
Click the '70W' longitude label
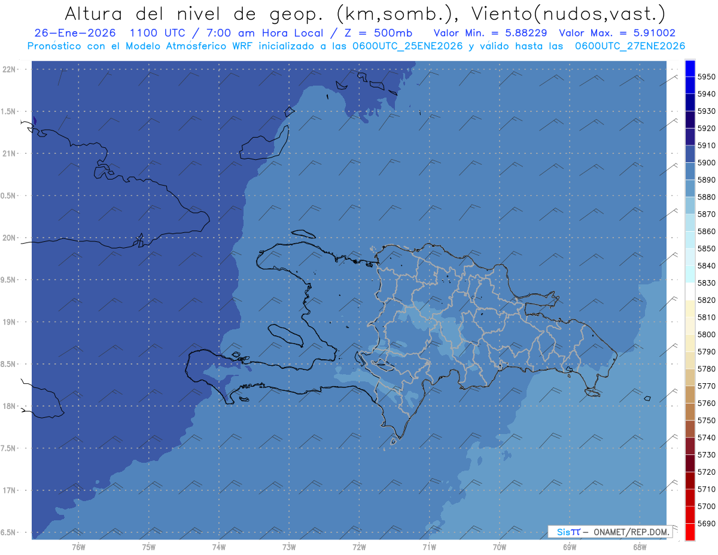click(x=500, y=547)
